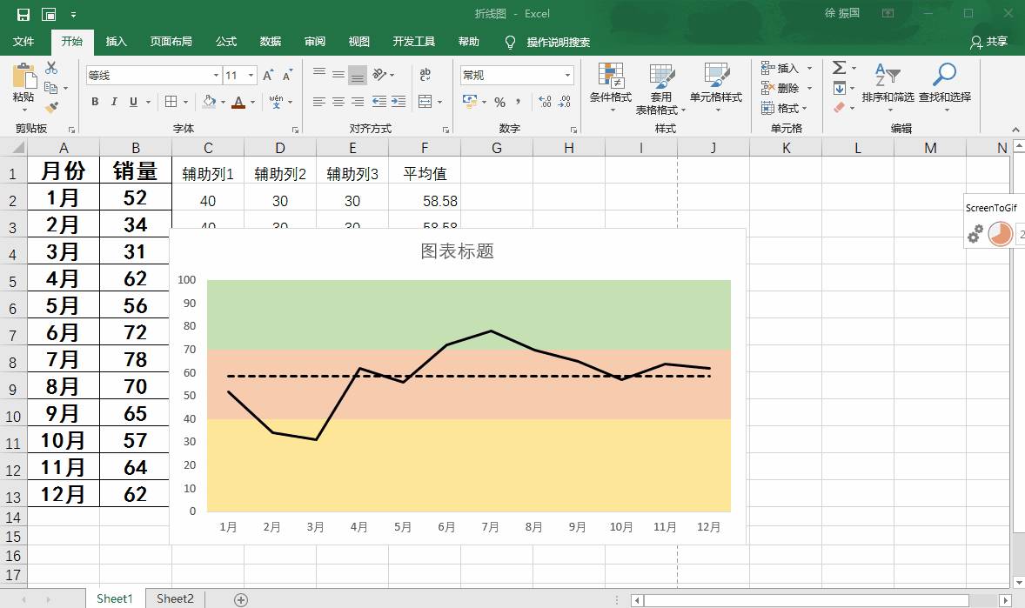Viewport: 1025px width, 608px height.
Task: Open 单元格样式 cell styles
Action: pyautogui.click(x=716, y=88)
